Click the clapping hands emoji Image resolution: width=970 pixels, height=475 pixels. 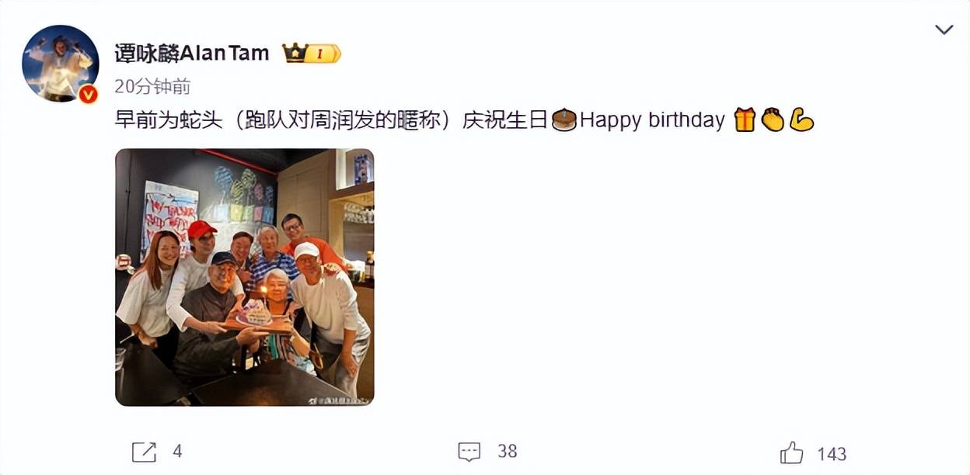[x=773, y=120]
